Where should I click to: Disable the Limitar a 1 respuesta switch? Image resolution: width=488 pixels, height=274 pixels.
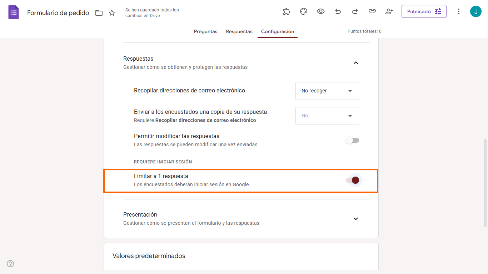click(x=352, y=180)
